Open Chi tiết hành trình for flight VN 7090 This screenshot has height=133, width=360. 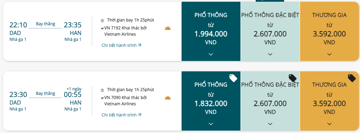pos(119,115)
